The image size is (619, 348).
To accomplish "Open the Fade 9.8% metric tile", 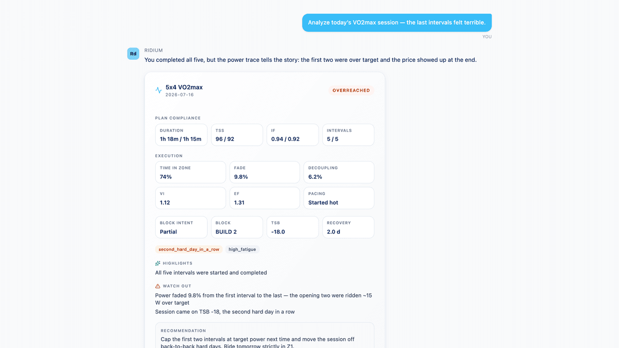I will click(265, 172).
